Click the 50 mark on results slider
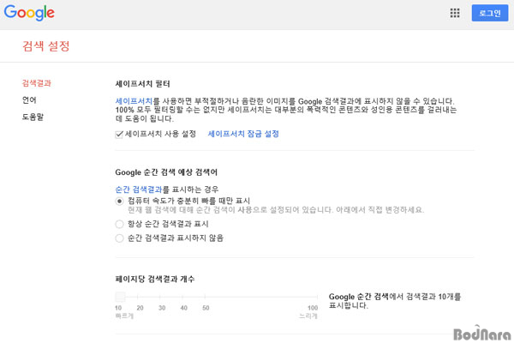The width and height of the screenshot is (514, 343). (x=205, y=297)
